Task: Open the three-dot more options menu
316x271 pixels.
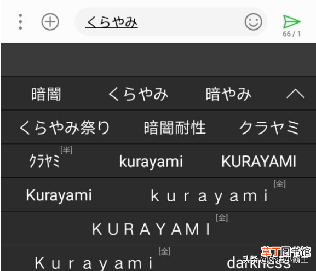Action: [x=20, y=22]
